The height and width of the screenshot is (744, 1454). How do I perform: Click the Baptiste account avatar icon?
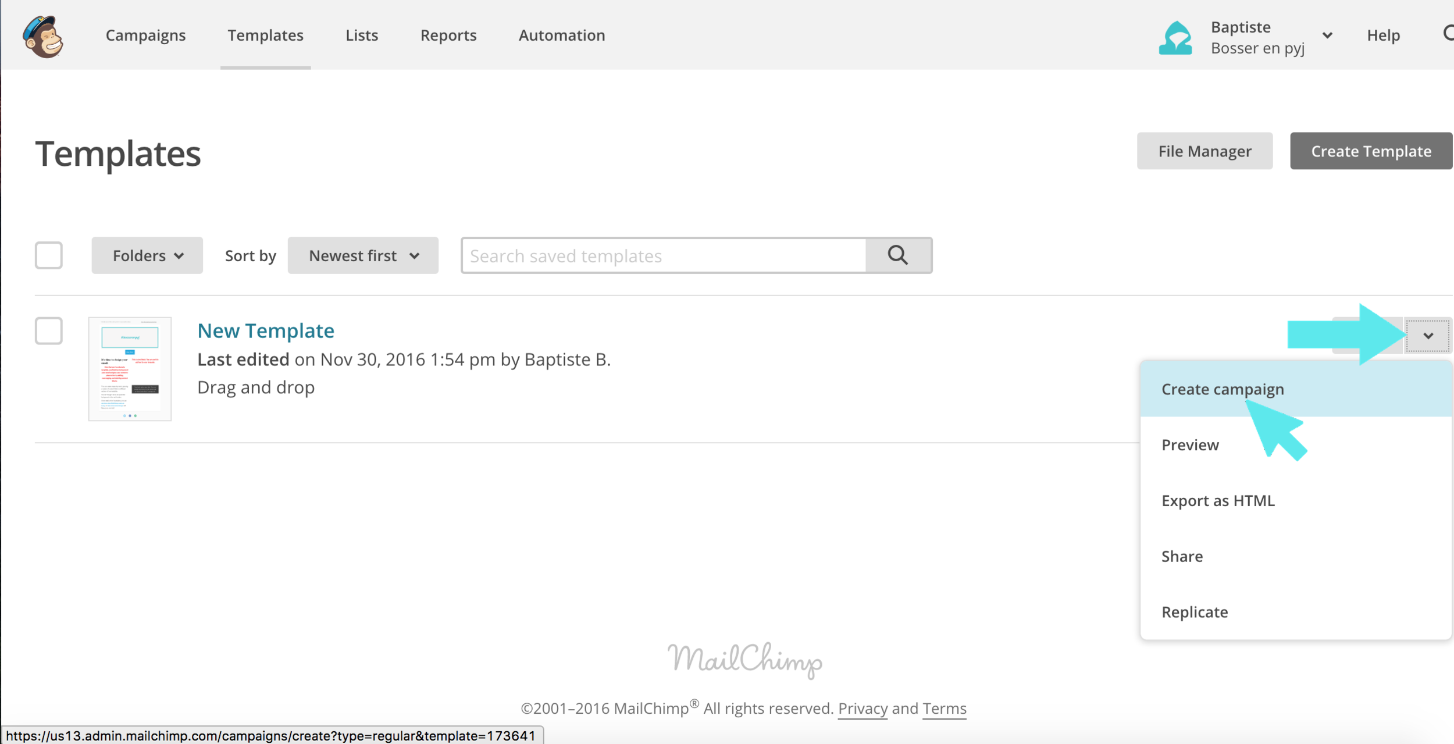pos(1175,37)
